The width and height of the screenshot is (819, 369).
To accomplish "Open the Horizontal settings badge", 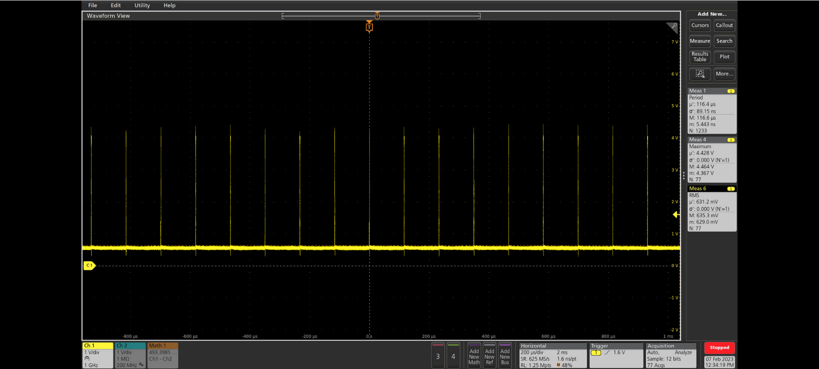I will 553,355.
